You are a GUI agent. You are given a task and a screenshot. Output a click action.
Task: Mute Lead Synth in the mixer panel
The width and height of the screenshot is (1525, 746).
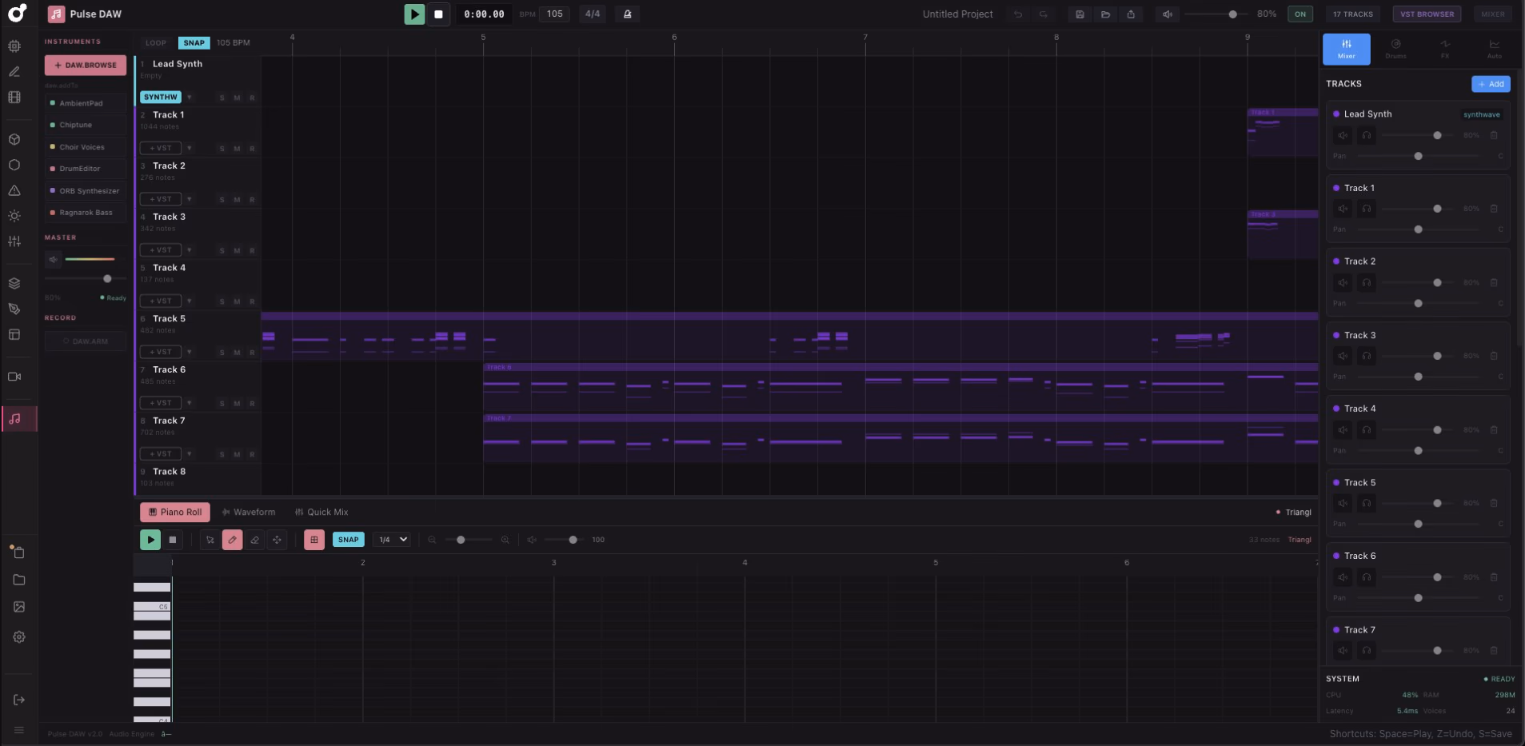tap(1343, 135)
